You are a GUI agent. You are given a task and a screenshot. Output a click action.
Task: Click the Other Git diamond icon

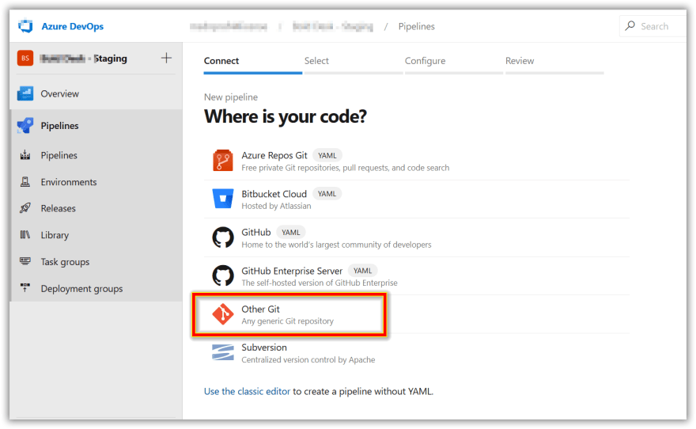coord(223,314)
